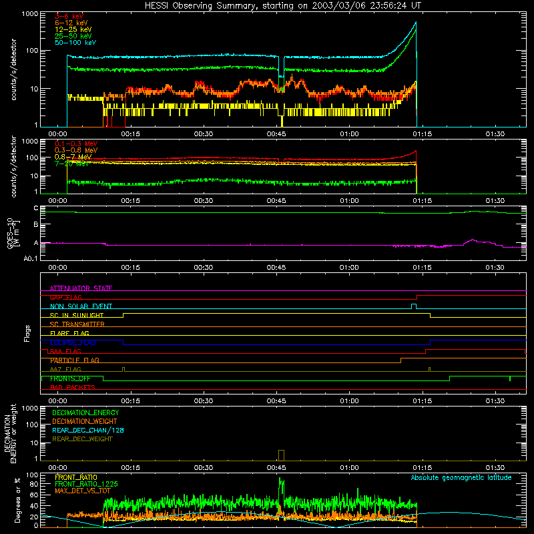The width and height of the screenshot is (534, 534).
Task: Click the 'ECLIPSE_FLAG' flag label
Action: click(x=73, y=342)
